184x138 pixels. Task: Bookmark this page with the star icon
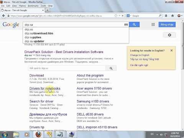(x=116, y=16)
